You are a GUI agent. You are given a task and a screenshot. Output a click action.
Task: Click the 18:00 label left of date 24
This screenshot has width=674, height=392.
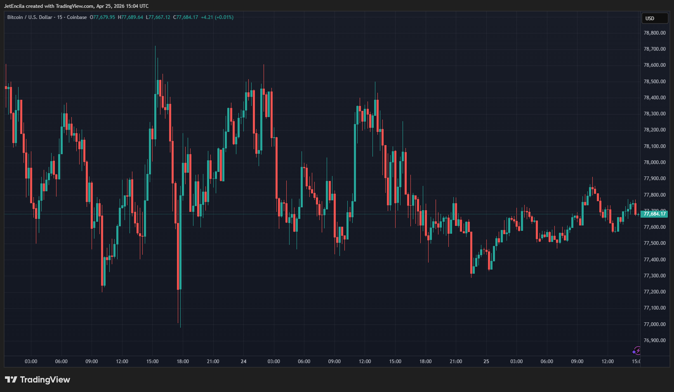183,361
